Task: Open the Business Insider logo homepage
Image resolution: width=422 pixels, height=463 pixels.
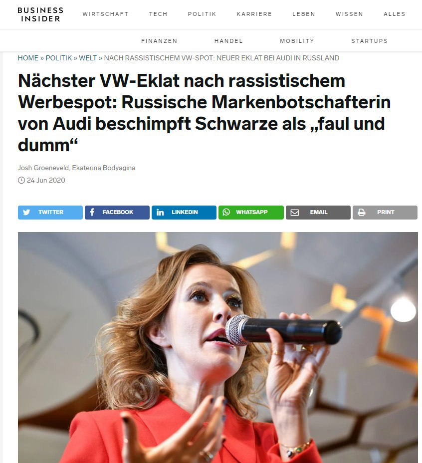Action: (x=40, y=14)
